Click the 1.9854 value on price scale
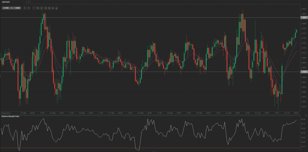 click(304, 9)
